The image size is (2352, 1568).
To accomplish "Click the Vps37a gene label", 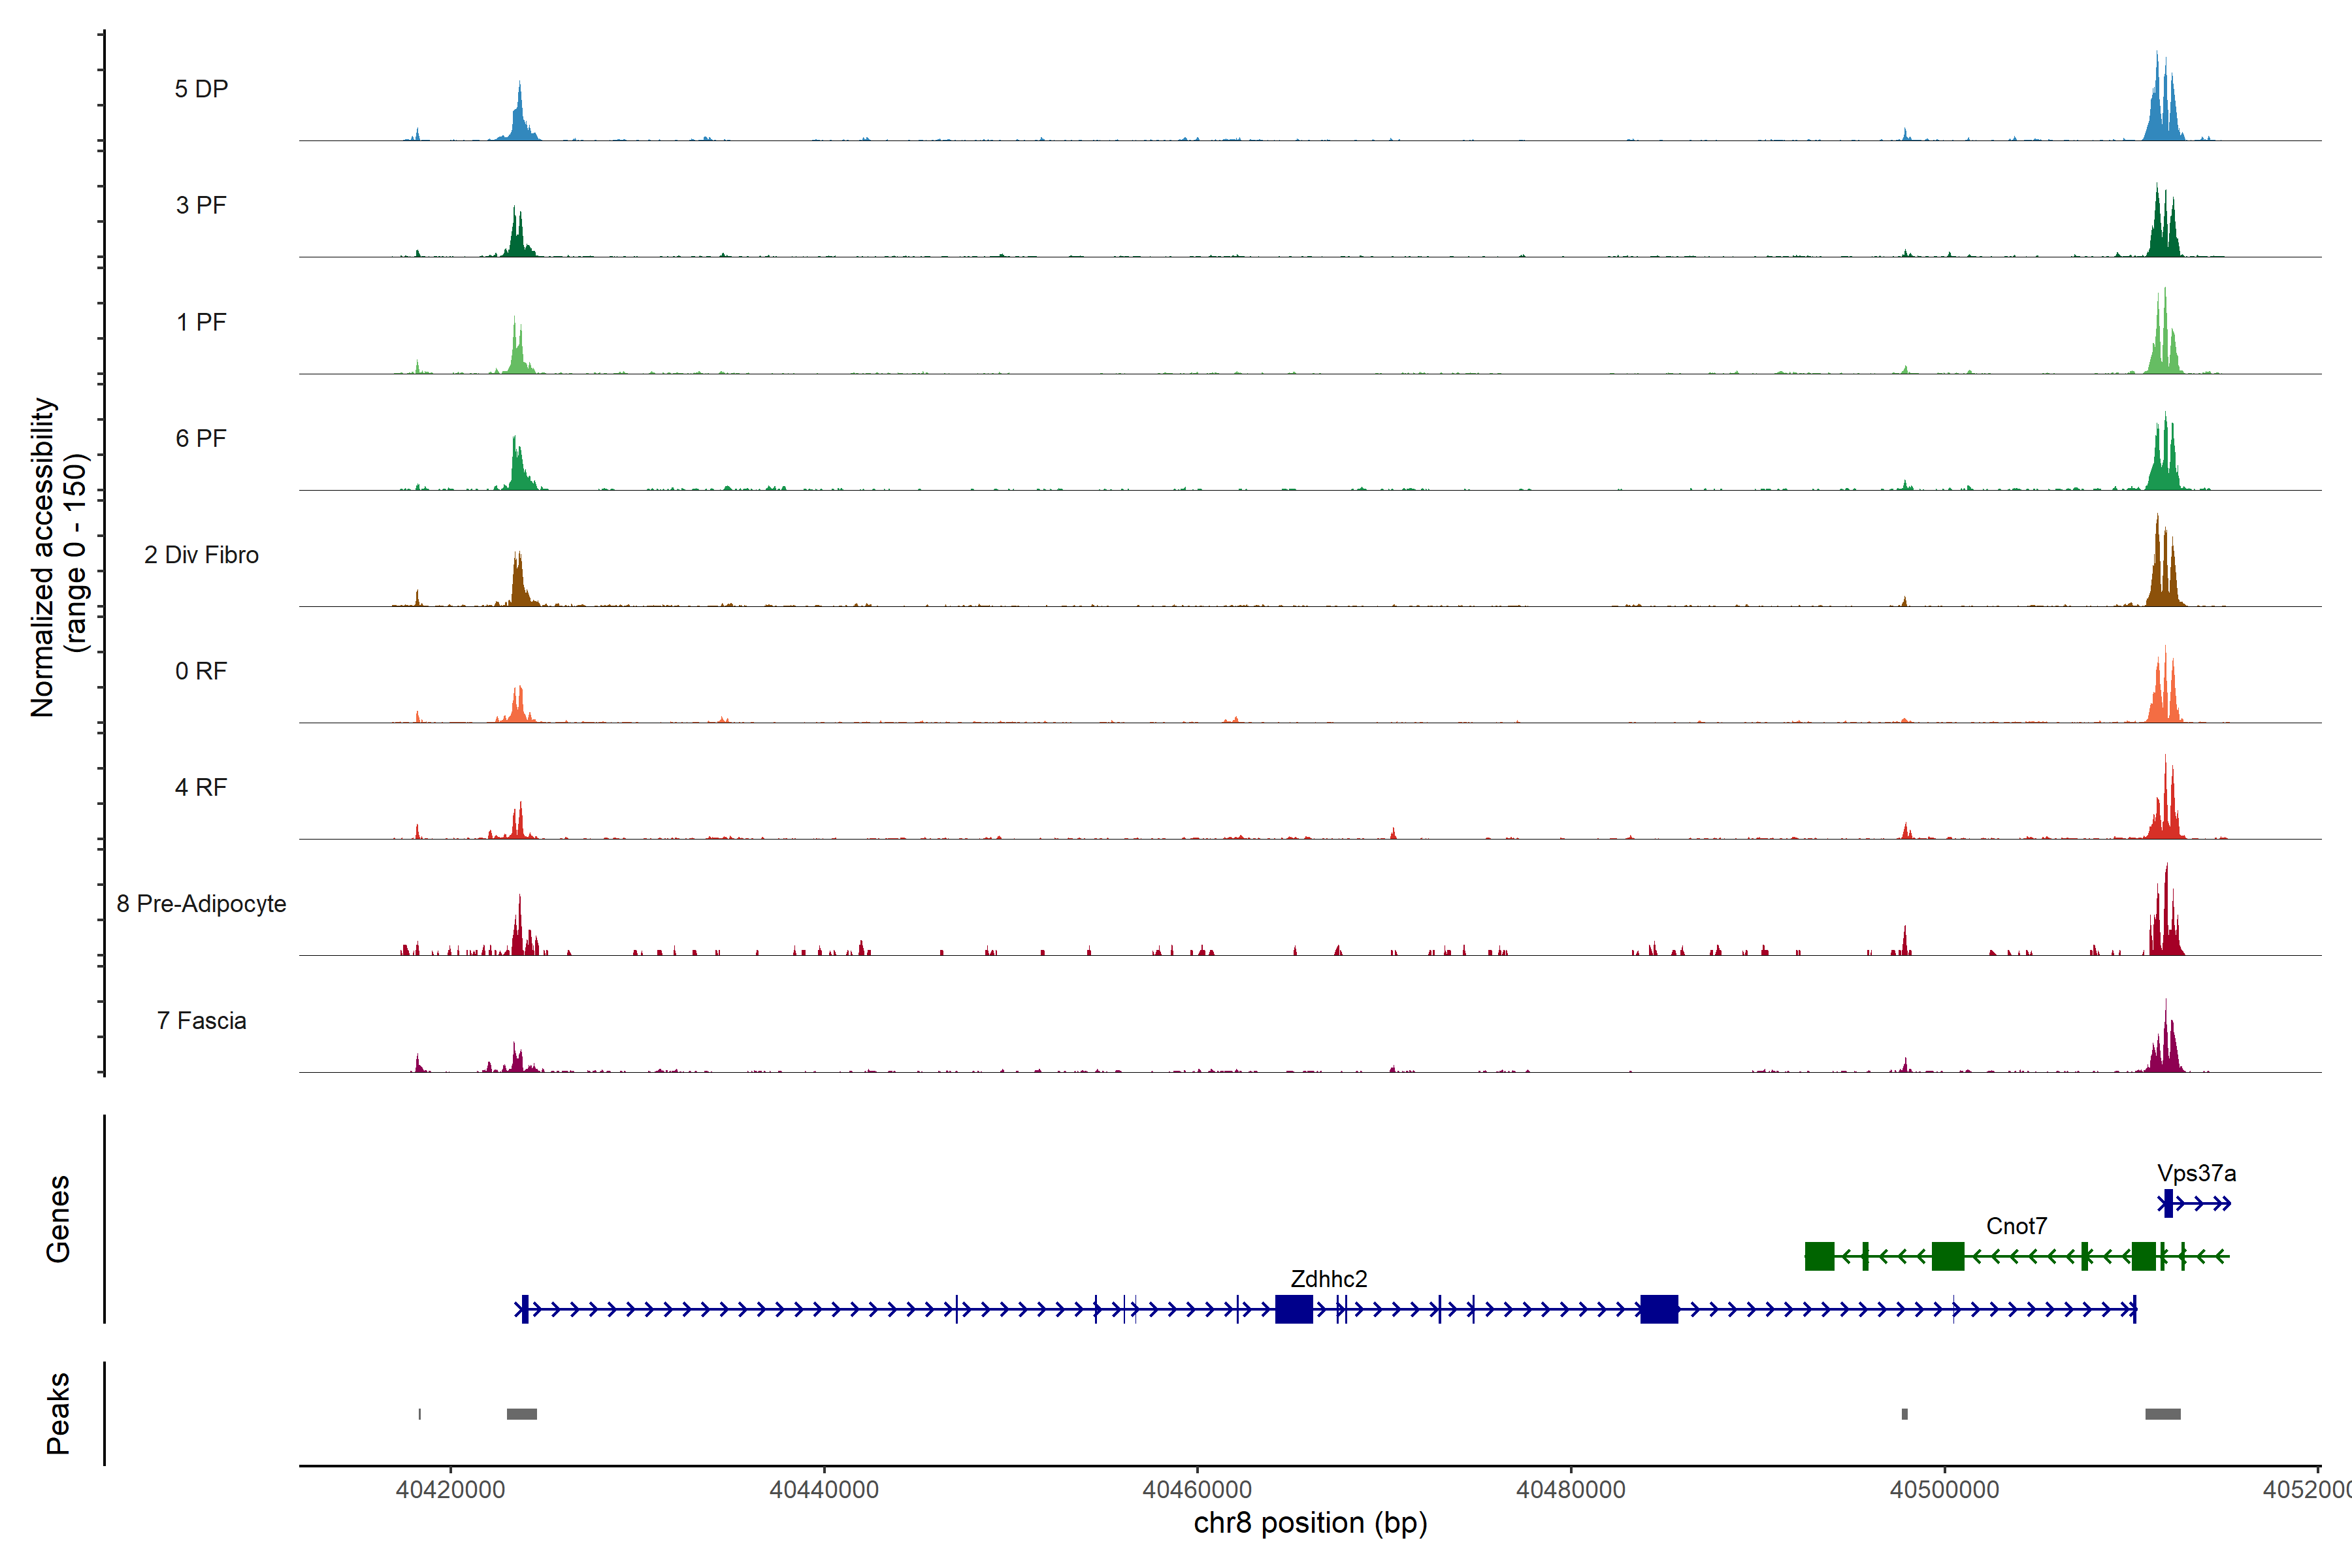I will (x=2196, y=1173).
